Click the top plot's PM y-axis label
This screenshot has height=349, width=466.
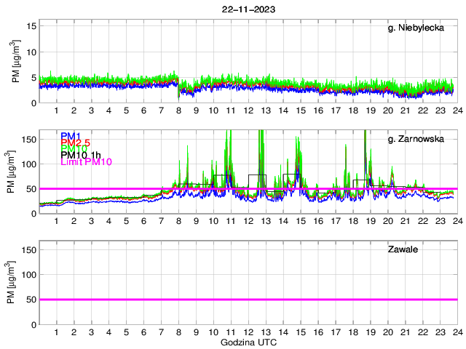17,64
